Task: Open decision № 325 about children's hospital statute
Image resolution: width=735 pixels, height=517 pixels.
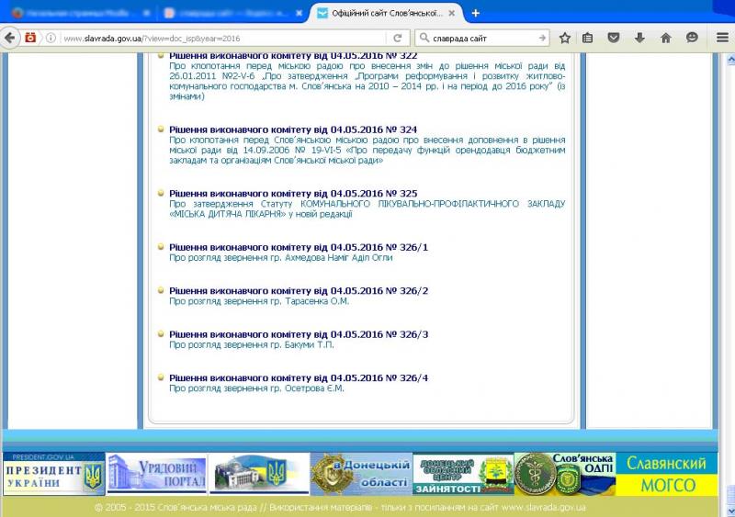Action: [x=293, y=194]
